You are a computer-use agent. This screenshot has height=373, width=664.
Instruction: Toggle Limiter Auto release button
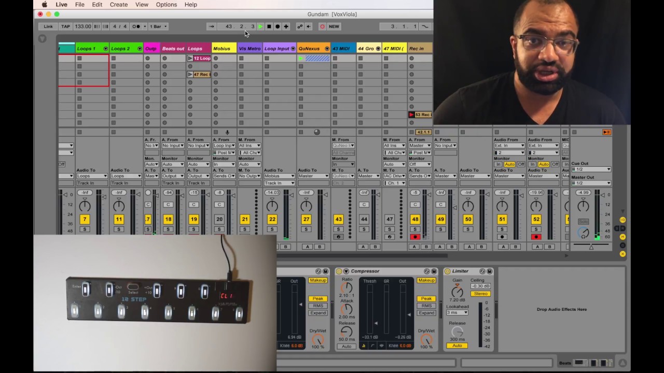pos(457,346)
